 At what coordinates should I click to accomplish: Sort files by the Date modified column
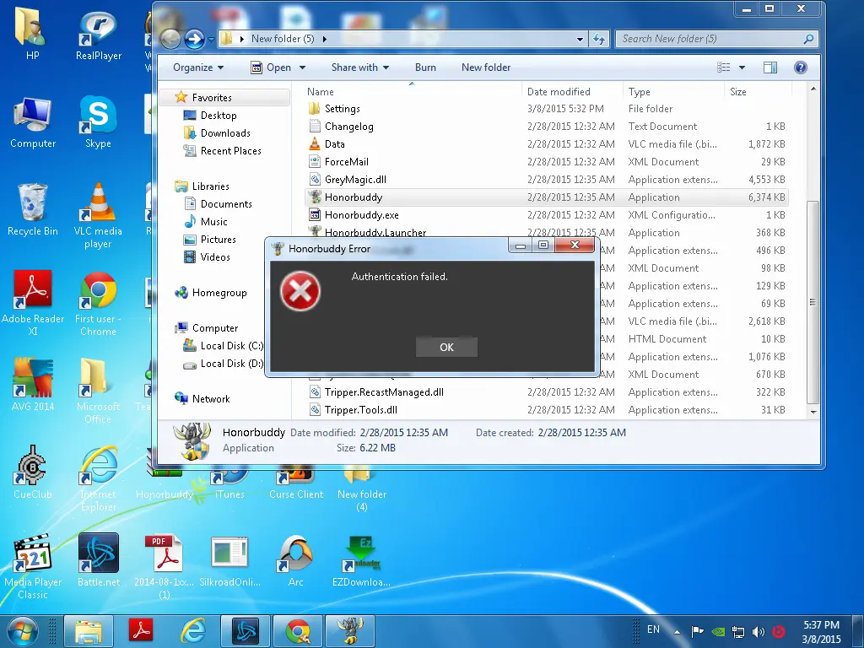[x=559, y=92]
